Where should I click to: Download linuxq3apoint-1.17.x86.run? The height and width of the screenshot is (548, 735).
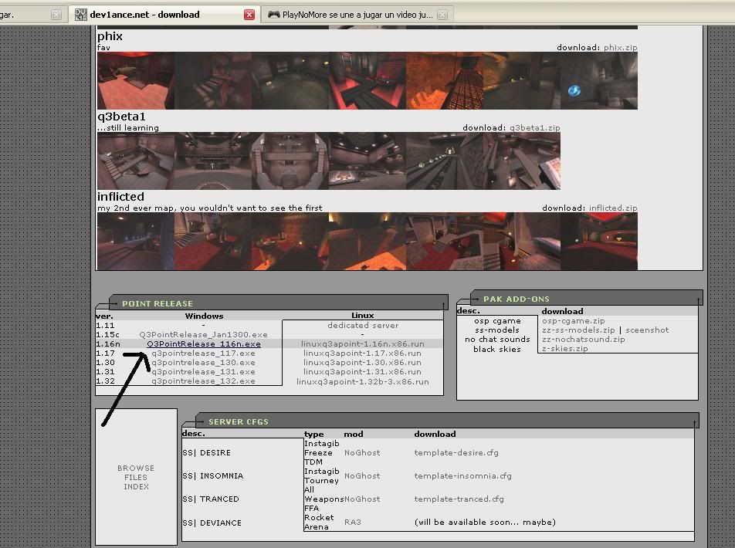(362, 353)
